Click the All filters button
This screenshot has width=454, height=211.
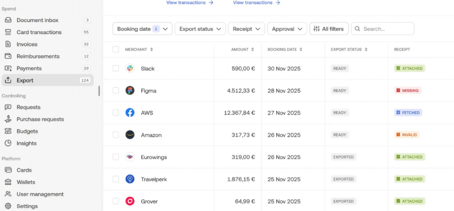[x=329, y=29]
